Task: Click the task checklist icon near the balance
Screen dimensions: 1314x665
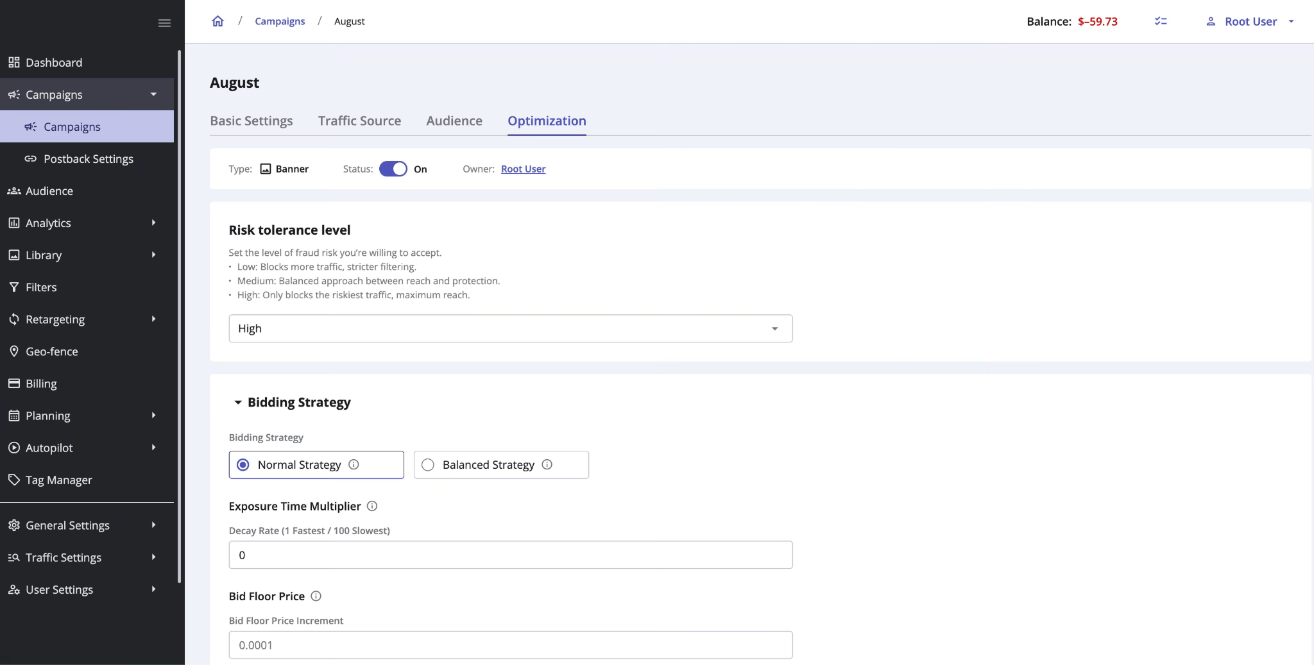Action: coord(1161,21)
